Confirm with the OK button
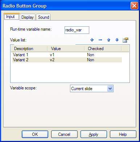 (x=35, y=134)
